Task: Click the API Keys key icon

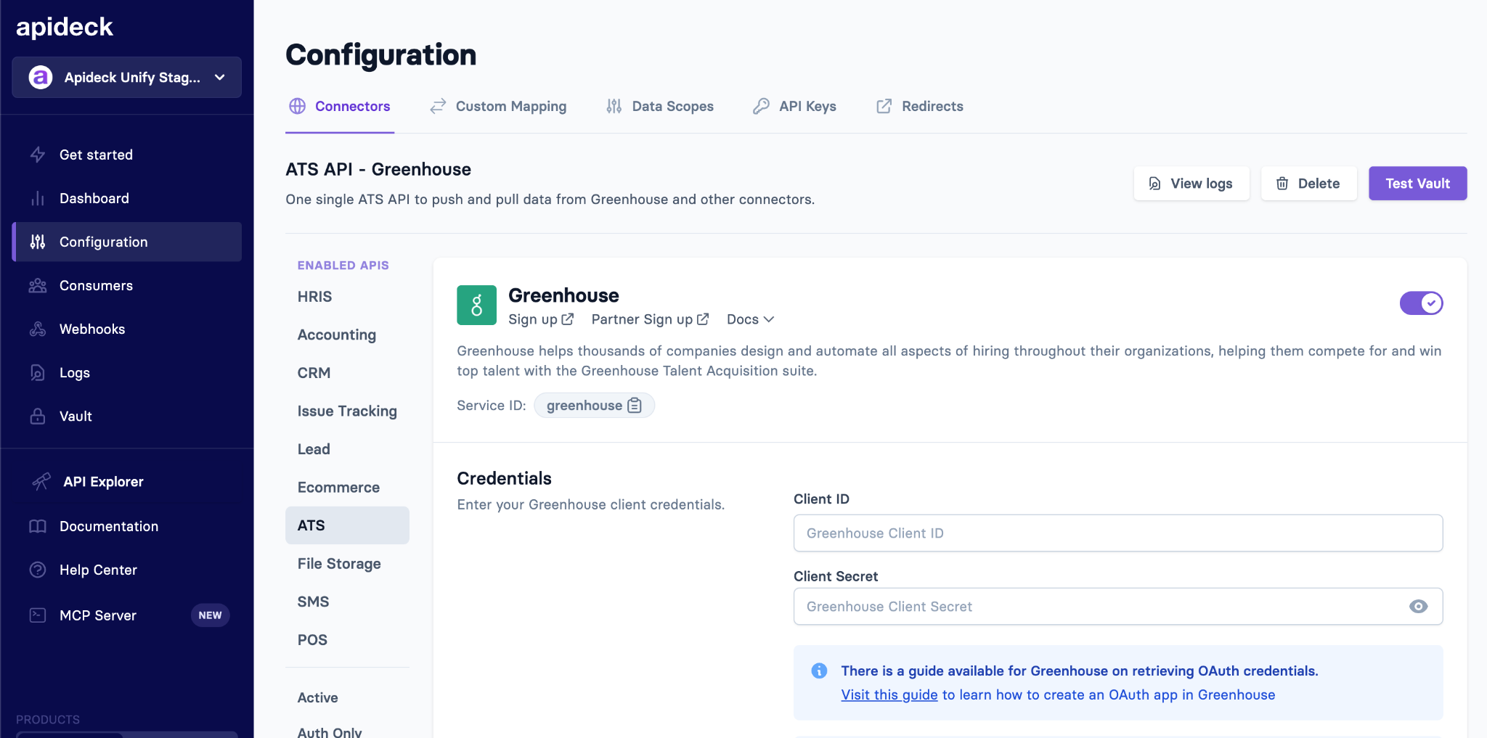Action: (x=761, y=106)
